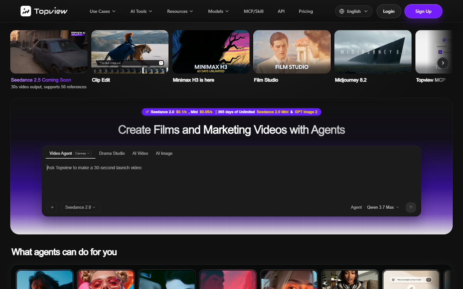Click the What agents can do heading
Image resolution: width=463 pixels, height=289 pixels.
pyautogui.click(x=64, y=252)
